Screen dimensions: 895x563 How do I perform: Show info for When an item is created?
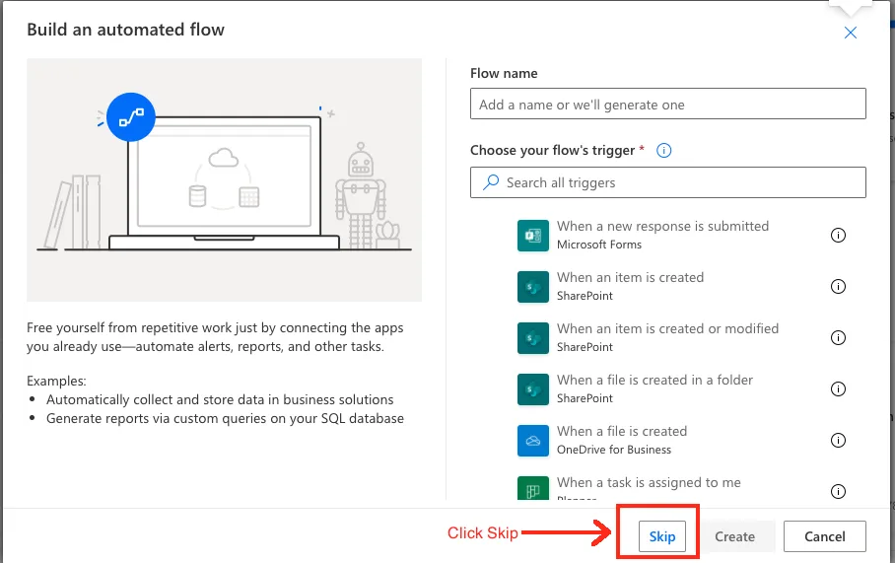pos(838,286)
